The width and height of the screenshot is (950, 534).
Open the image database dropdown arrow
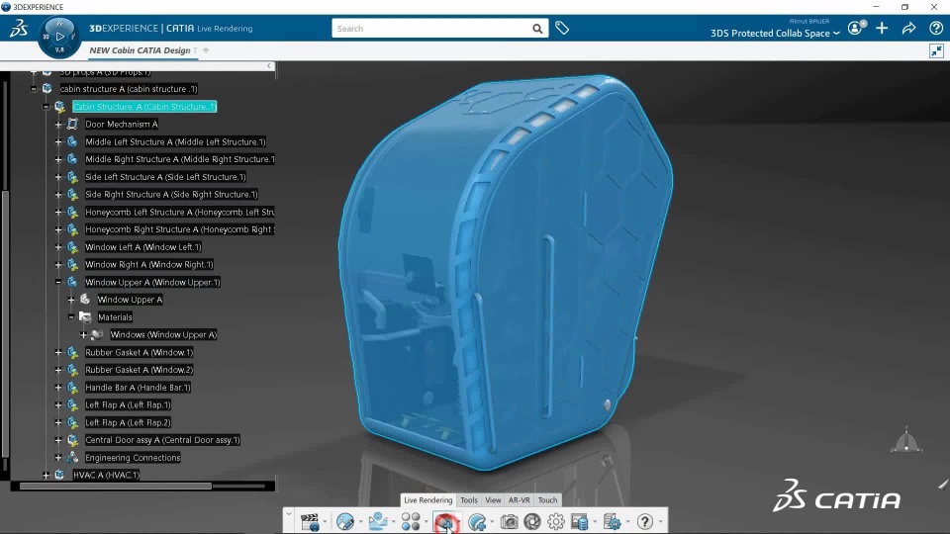pos(595,522)
